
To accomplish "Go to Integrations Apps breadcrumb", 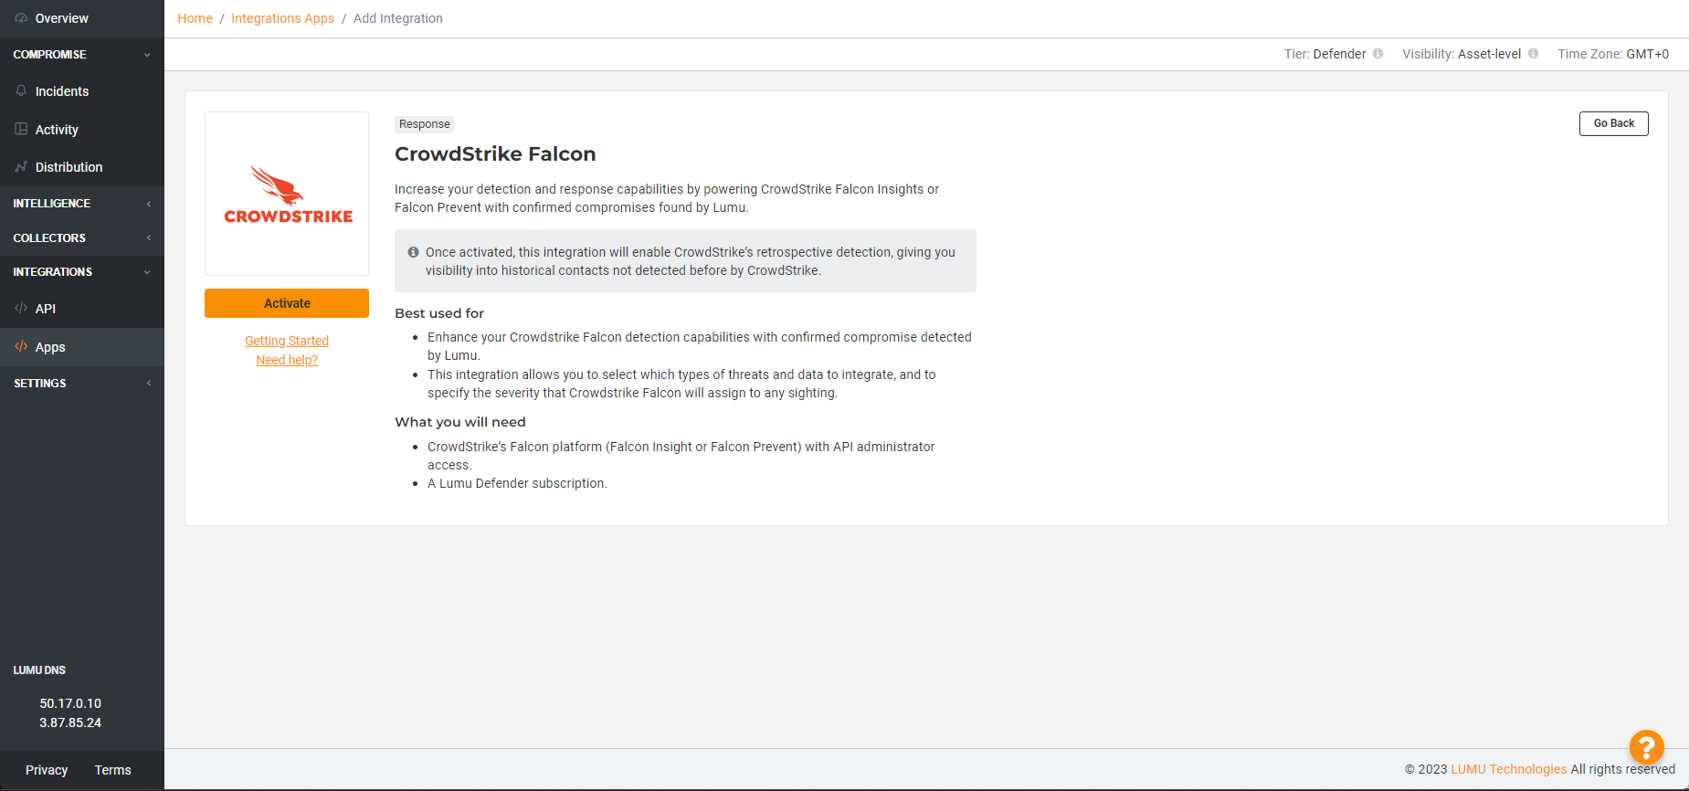I will coord(282,18).
